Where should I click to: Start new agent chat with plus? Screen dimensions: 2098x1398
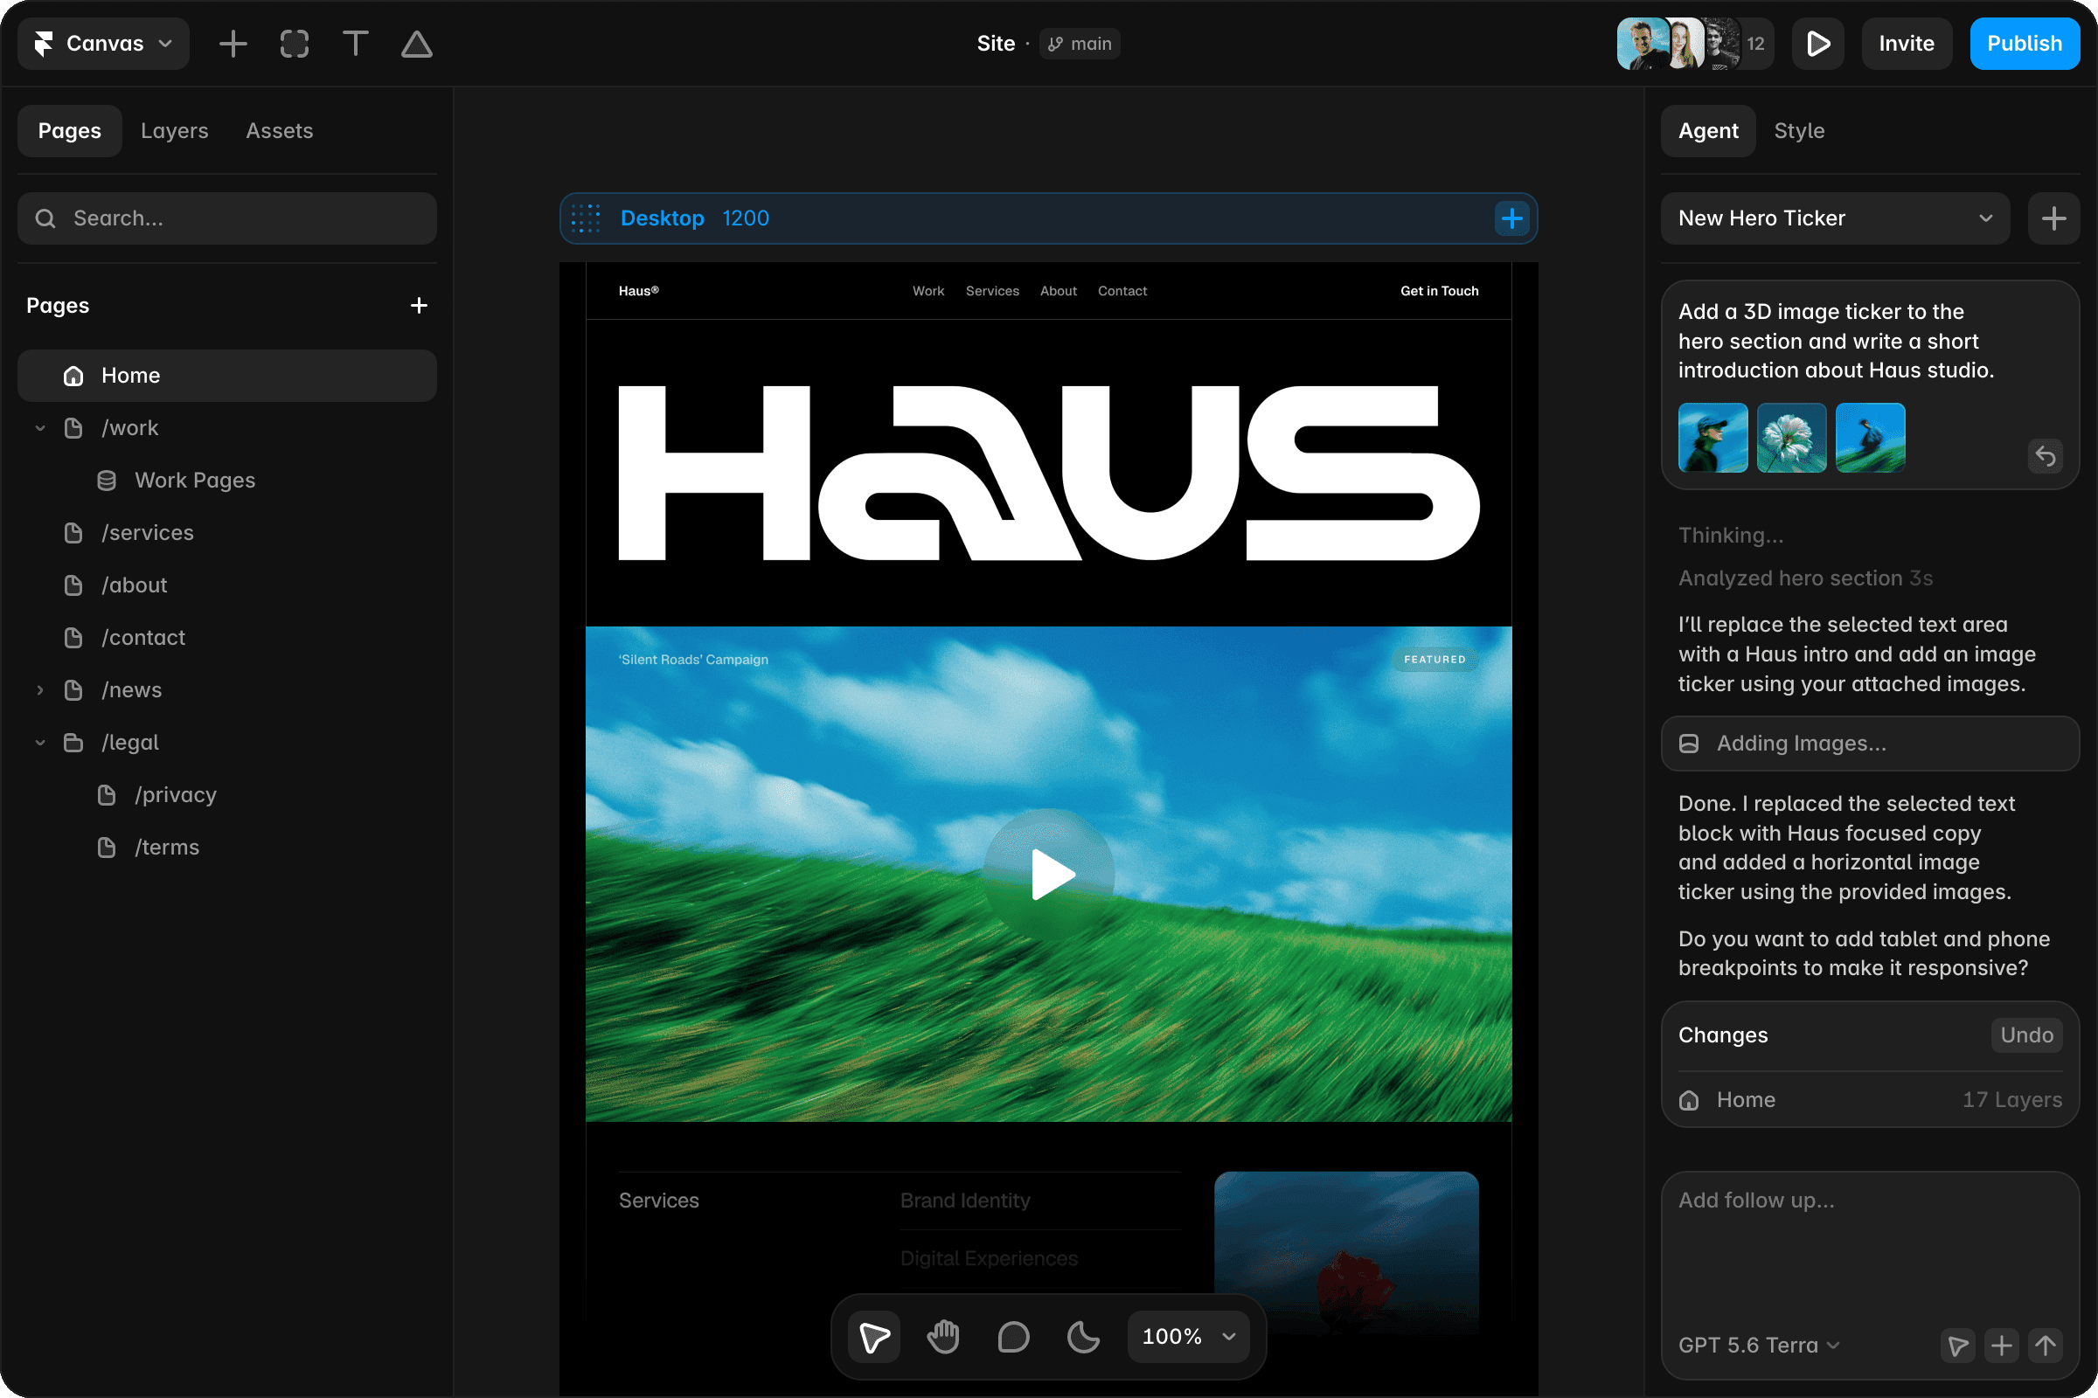click(x=2053, y=218)
